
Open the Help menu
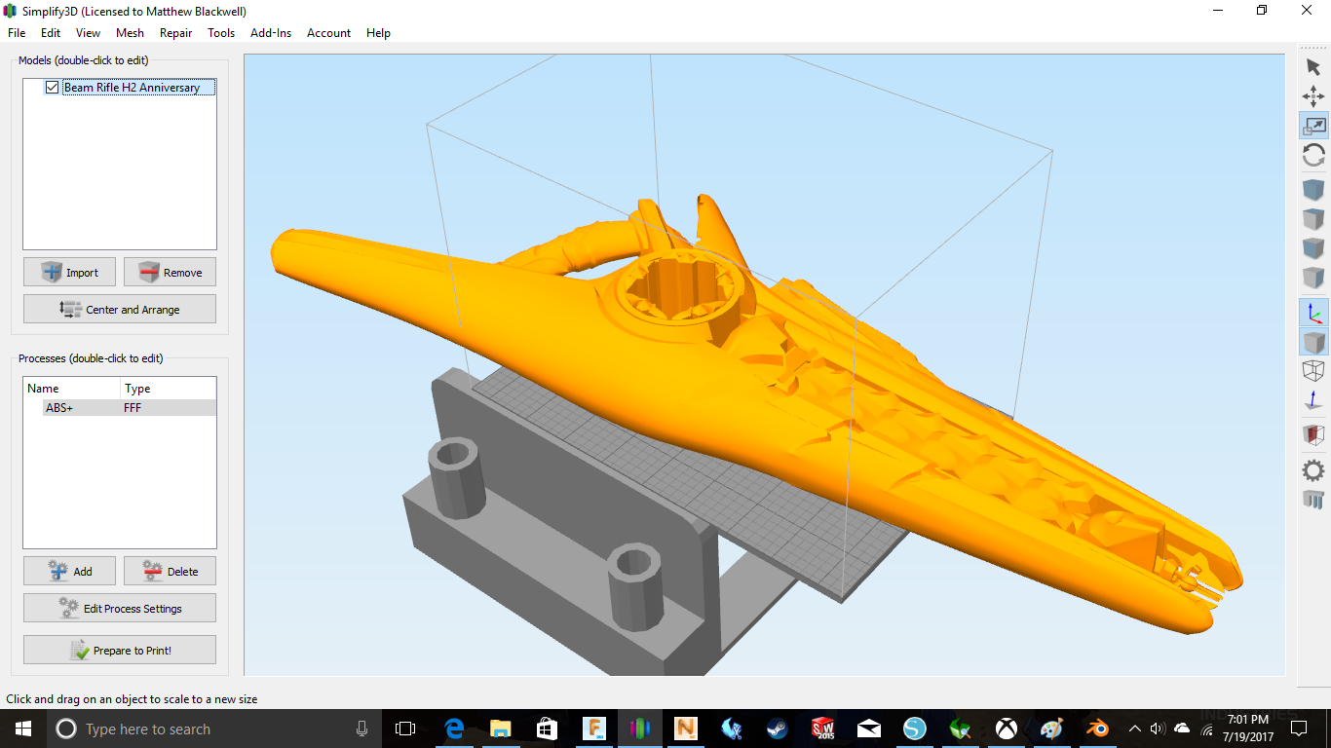click(378, 32)
